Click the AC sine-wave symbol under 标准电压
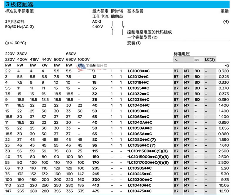Viewport: 235px width, 195px height. (176, 60)
